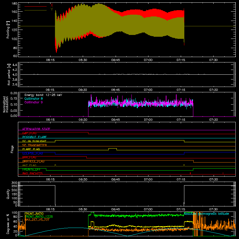Click the Quality axis title
The width and height of the screenshot is (239, 239).
click(x=8, y=194)
